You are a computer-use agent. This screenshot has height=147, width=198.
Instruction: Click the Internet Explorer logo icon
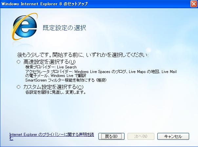point(24,27)
